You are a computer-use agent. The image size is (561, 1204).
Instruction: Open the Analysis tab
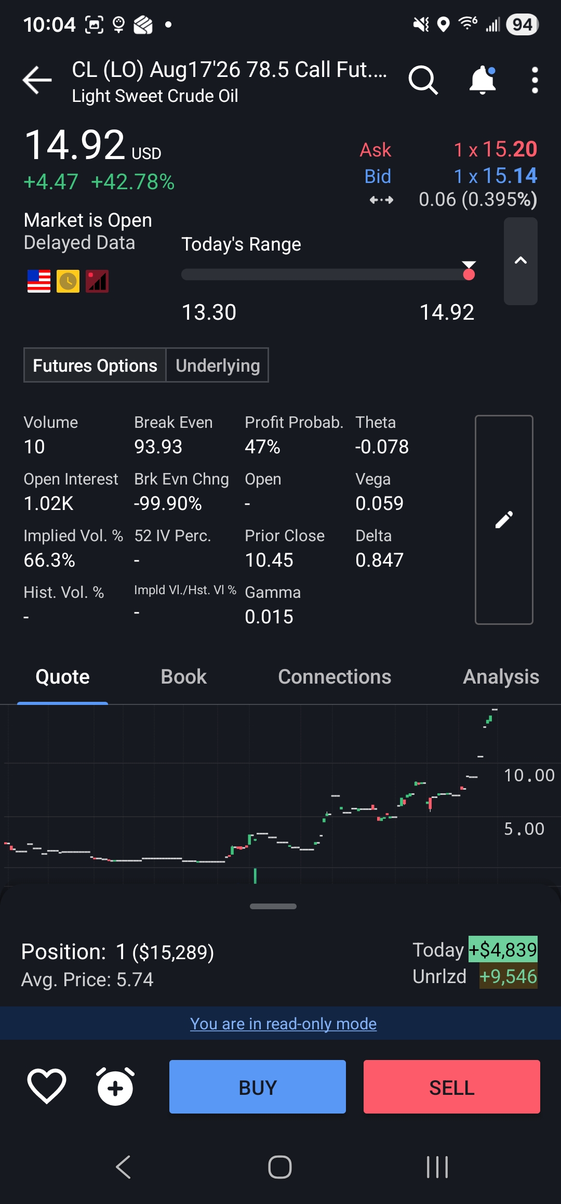point(501,677)
